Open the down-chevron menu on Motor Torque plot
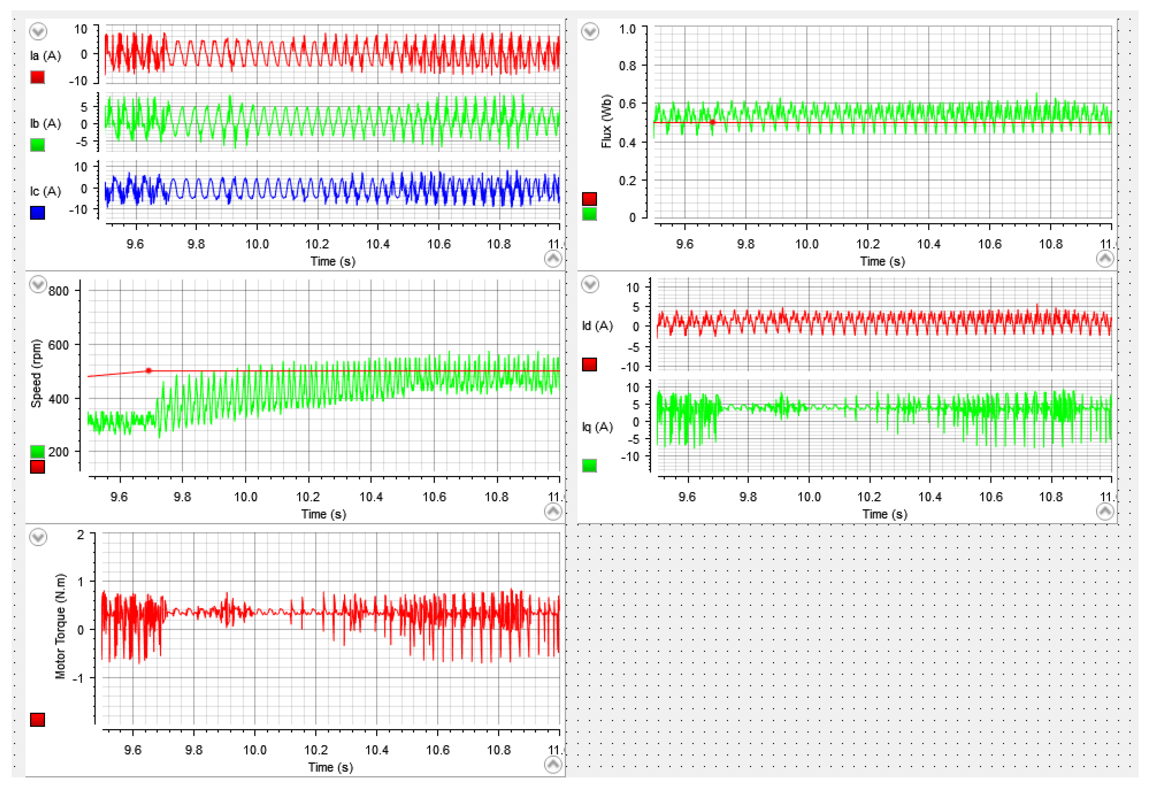Image resolution: width=1149 pixels, height=790 pixels. point(38,537)
